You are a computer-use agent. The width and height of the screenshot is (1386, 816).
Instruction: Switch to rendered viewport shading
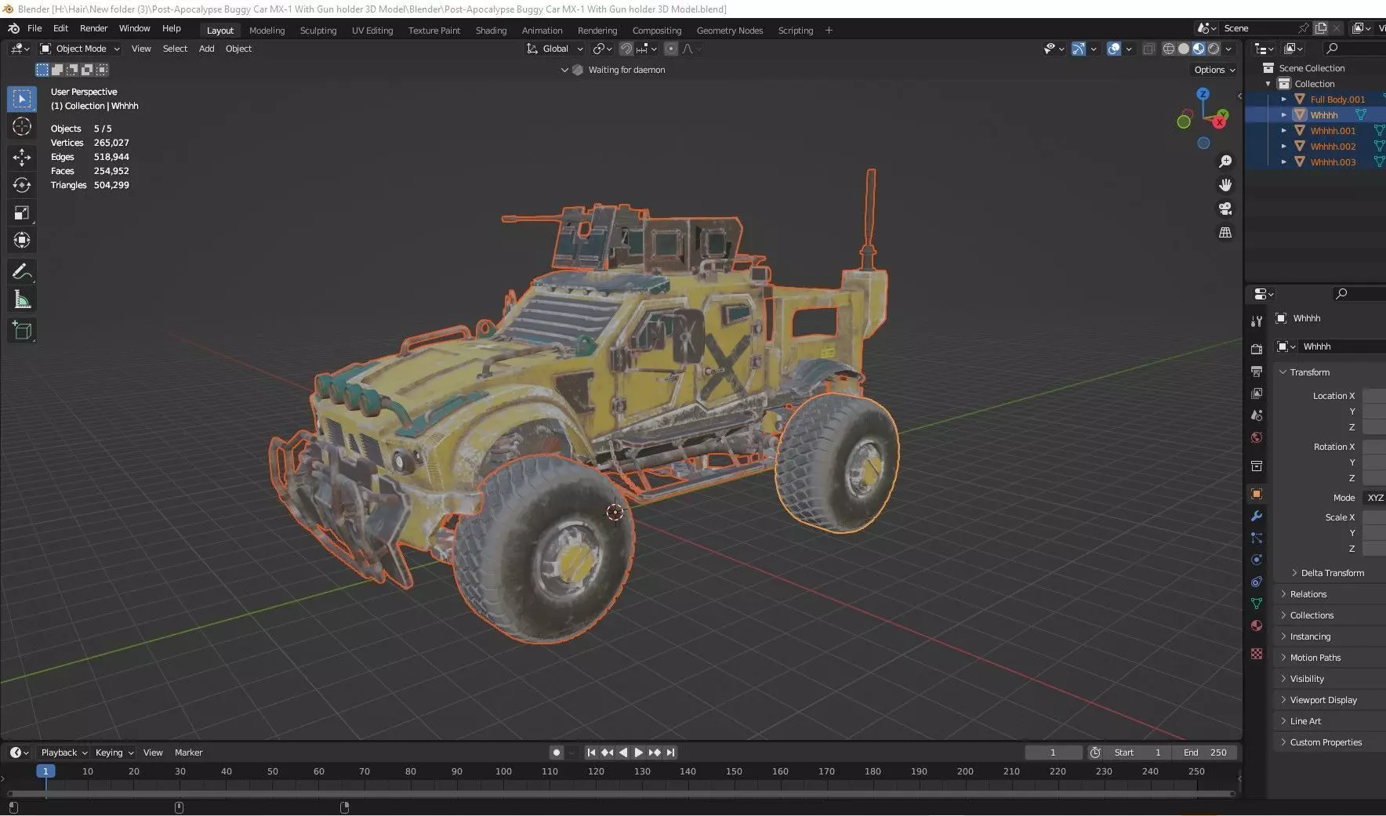pyautogui.click(x=1214, y=49)
